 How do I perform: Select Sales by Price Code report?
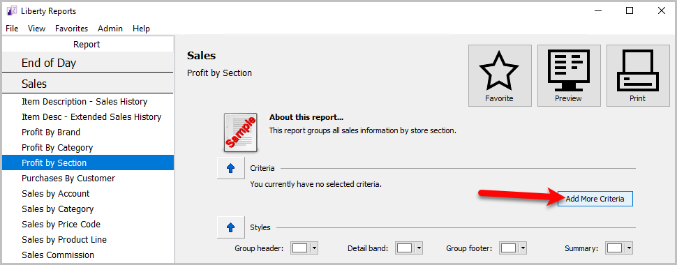pos(88,224)
